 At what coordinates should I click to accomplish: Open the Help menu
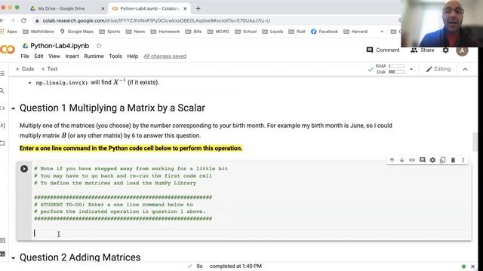tap(133, 56)
